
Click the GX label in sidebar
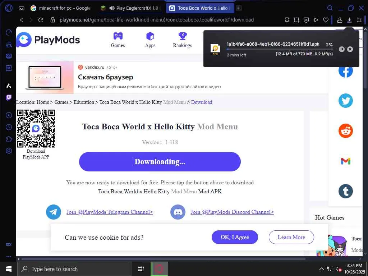[9, 244]
